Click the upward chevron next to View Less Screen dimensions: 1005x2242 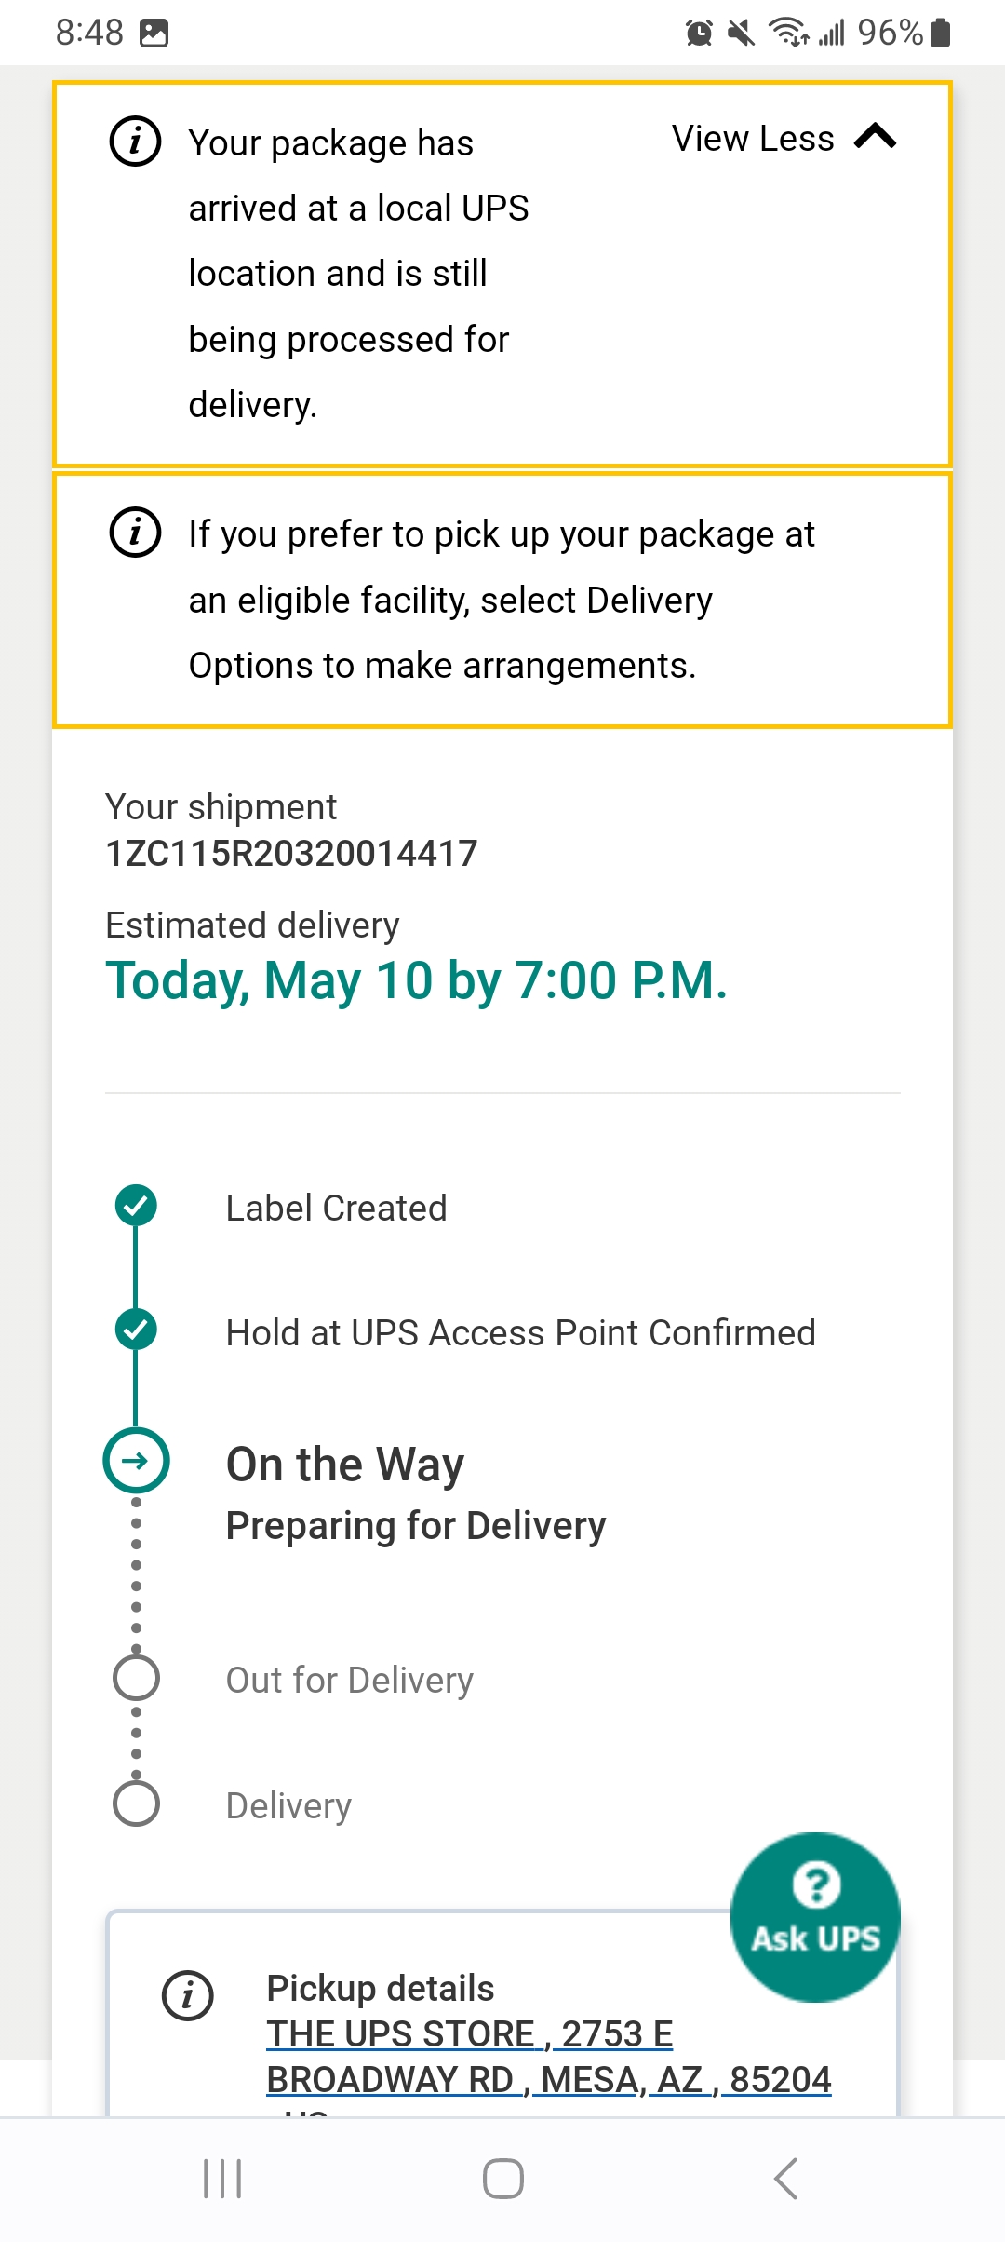(875, 138)
